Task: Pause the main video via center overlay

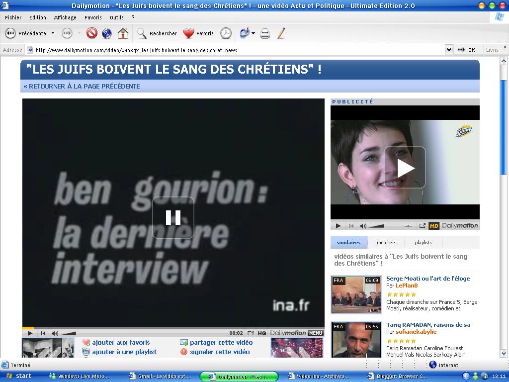Action: point(173,218)
